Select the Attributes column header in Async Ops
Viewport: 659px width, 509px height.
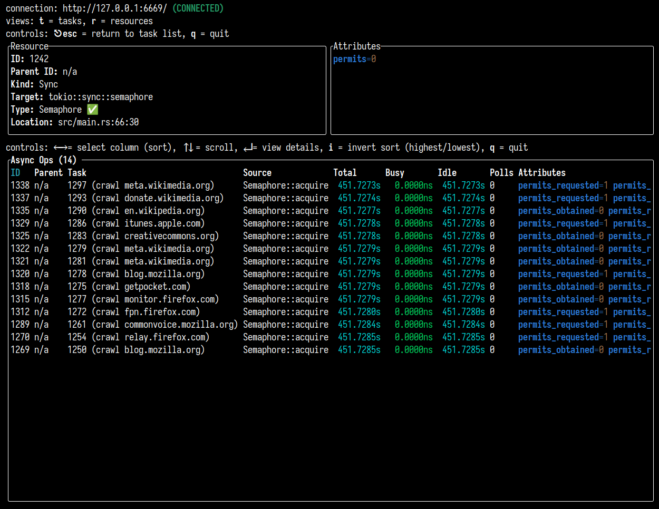542,173
